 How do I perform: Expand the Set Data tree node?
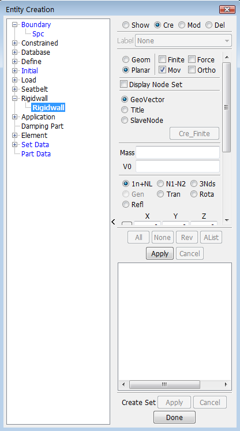coord(15,145)
